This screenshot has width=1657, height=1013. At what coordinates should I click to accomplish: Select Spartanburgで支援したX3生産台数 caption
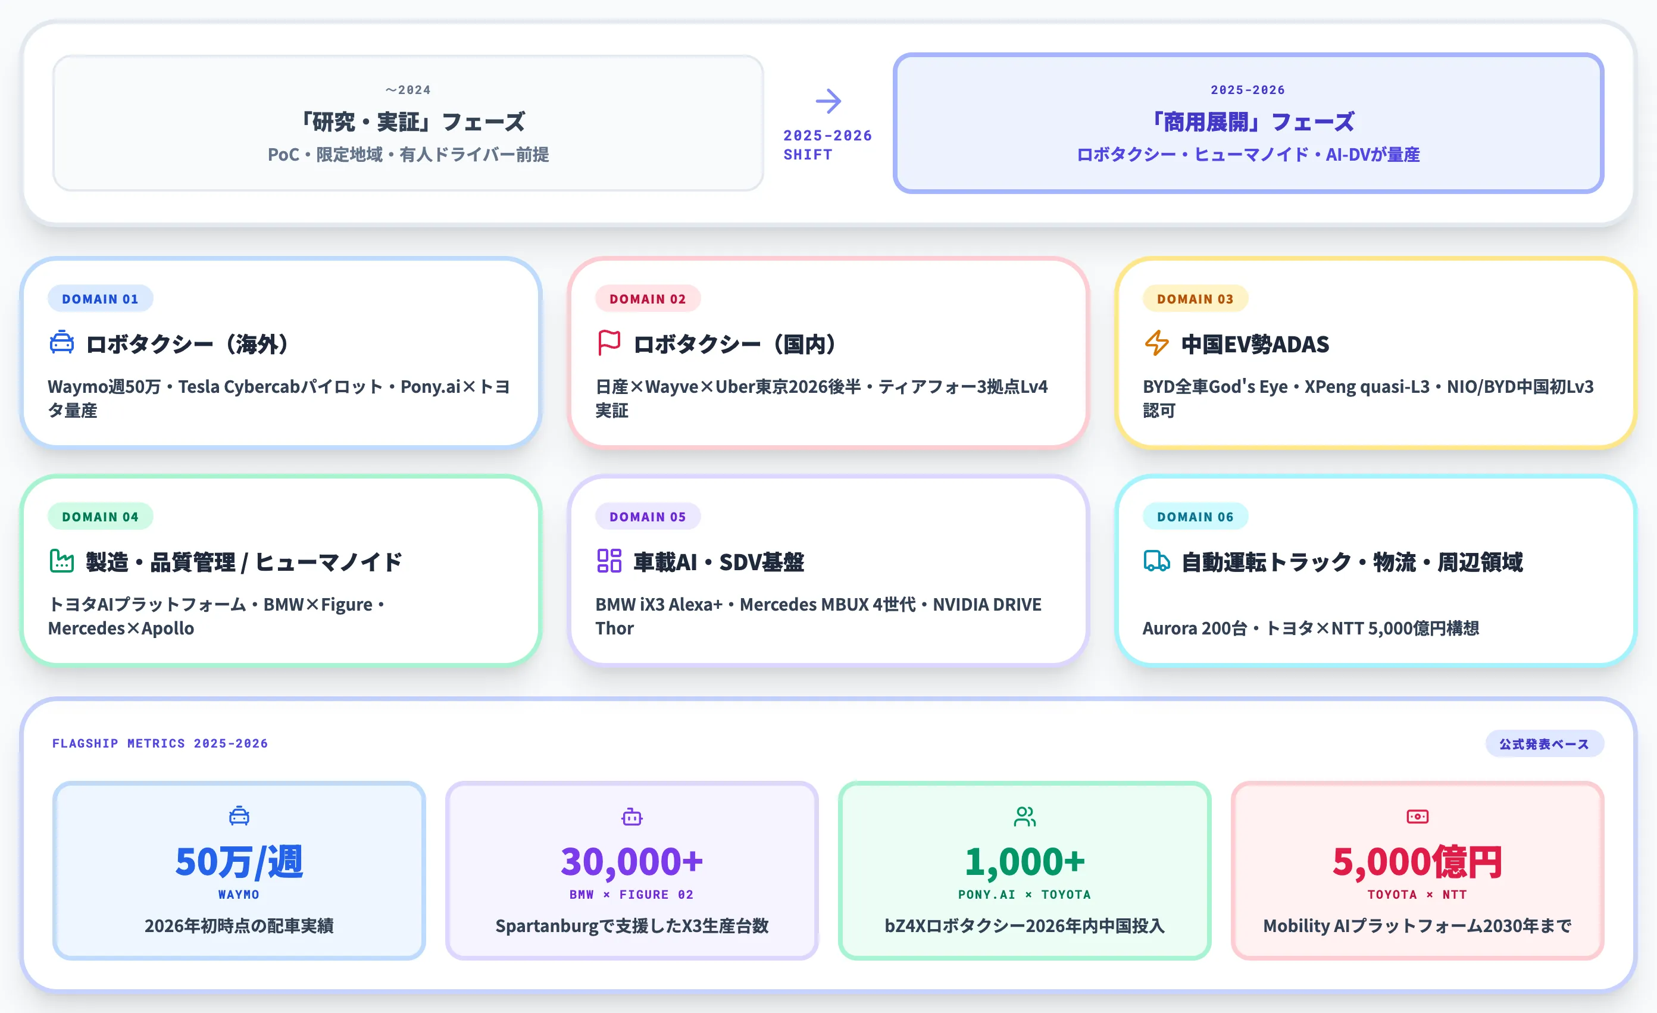(x=631, y=926)
